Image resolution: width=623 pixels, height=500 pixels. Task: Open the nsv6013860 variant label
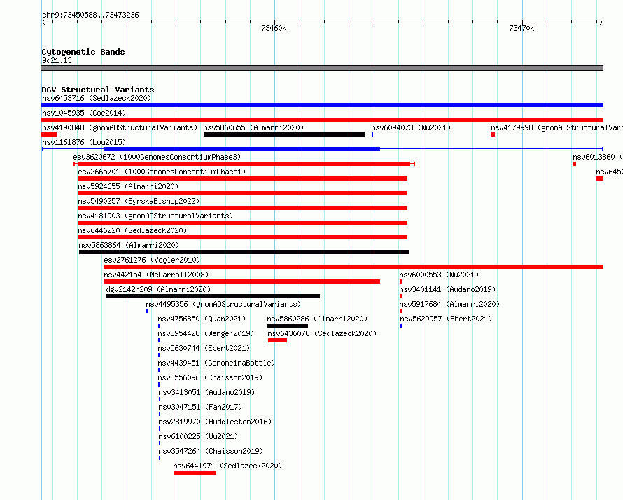(598, 157)
